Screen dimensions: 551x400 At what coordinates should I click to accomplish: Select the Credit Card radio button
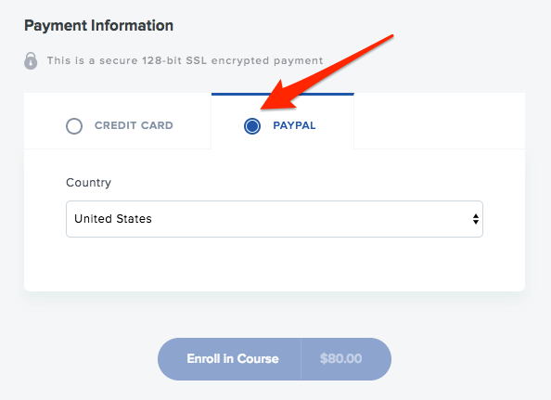pyautogui.click(x=74, y=126)
